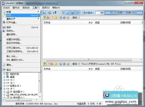The width and height of the screenshot is (145, 107).
Task: Click the UltraISO app icon in title bar
Action: (x=3, y=3)
